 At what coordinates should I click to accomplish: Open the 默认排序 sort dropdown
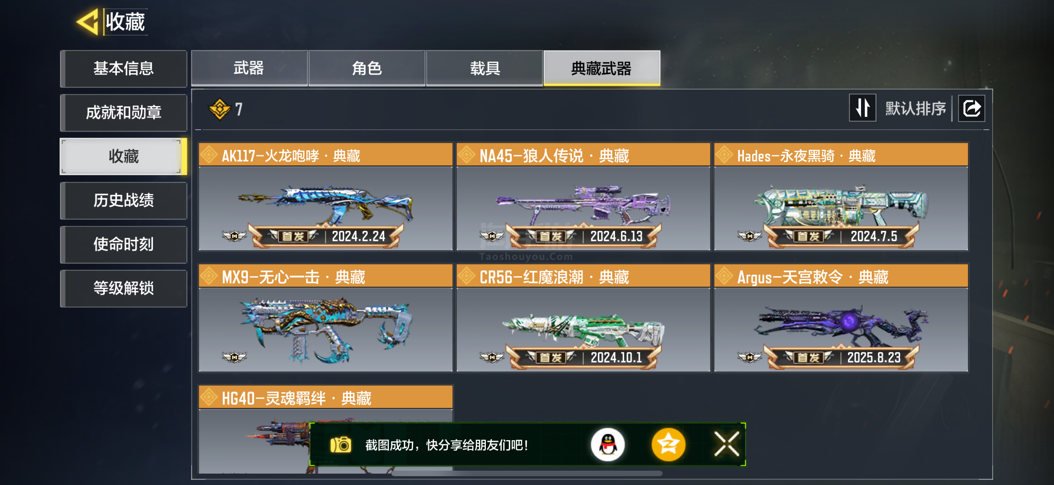[916, 109]
